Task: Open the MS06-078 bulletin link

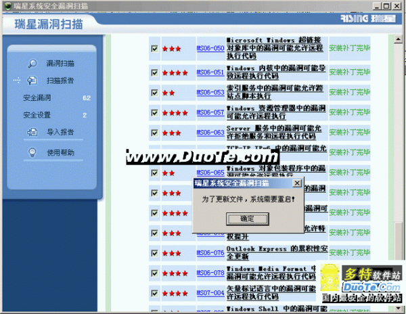Action: click(x=210, y=273)
